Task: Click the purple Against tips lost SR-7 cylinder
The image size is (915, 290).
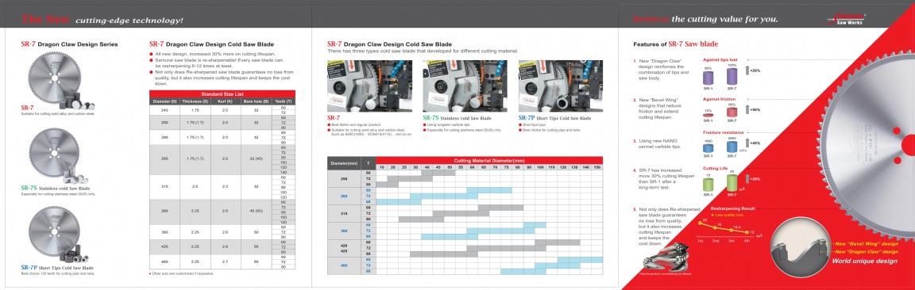Action: (x=732, y=76)
